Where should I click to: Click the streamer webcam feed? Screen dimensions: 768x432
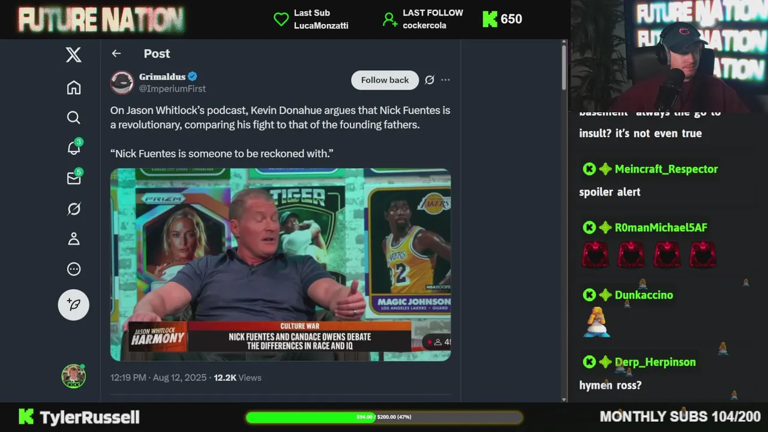(x=669, y=56)
